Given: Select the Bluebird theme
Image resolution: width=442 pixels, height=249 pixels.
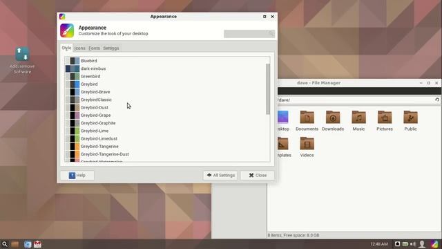Looking at the screenshot, I should pos(167,61).
